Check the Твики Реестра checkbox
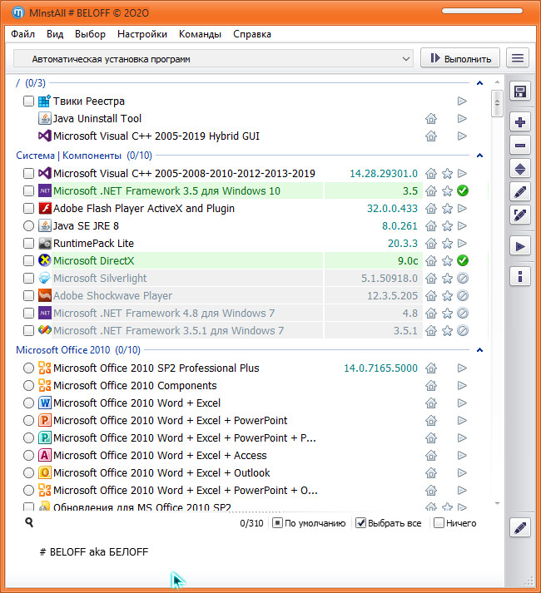Image resolution: width=541 pixels, height=593 pixels. click(28, 101)
